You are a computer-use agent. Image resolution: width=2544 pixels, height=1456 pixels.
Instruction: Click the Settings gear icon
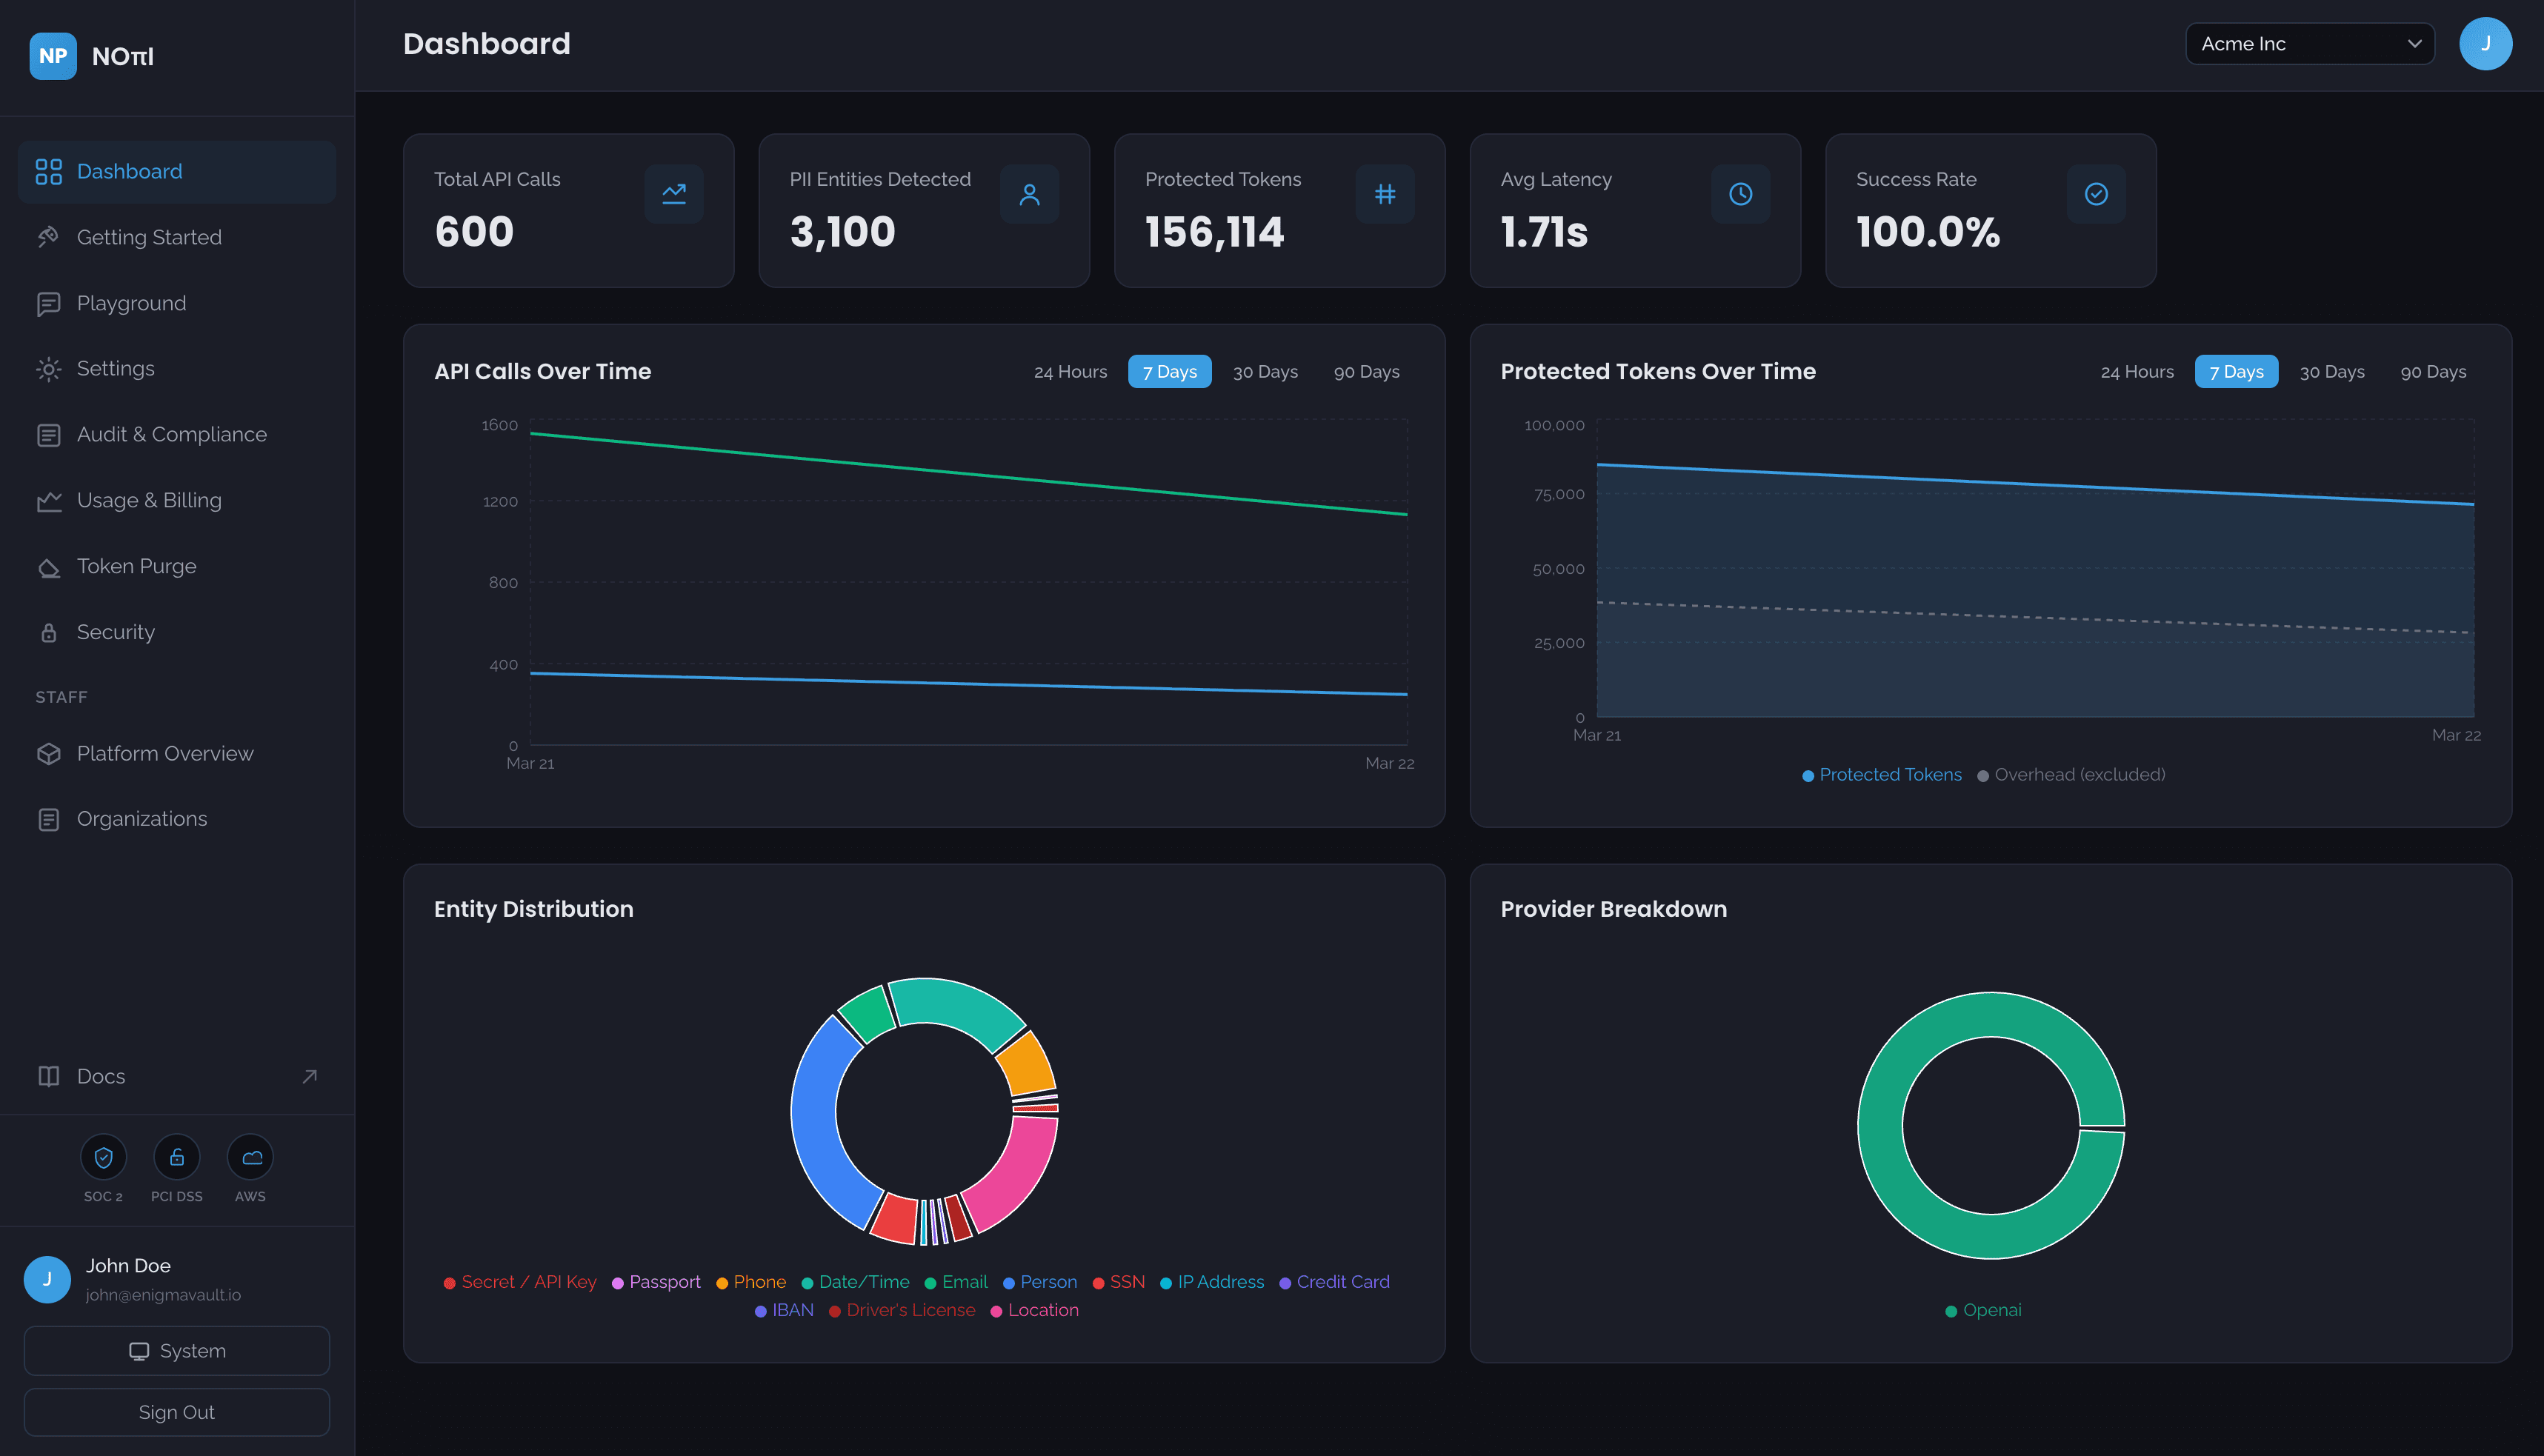pos(49,368)
